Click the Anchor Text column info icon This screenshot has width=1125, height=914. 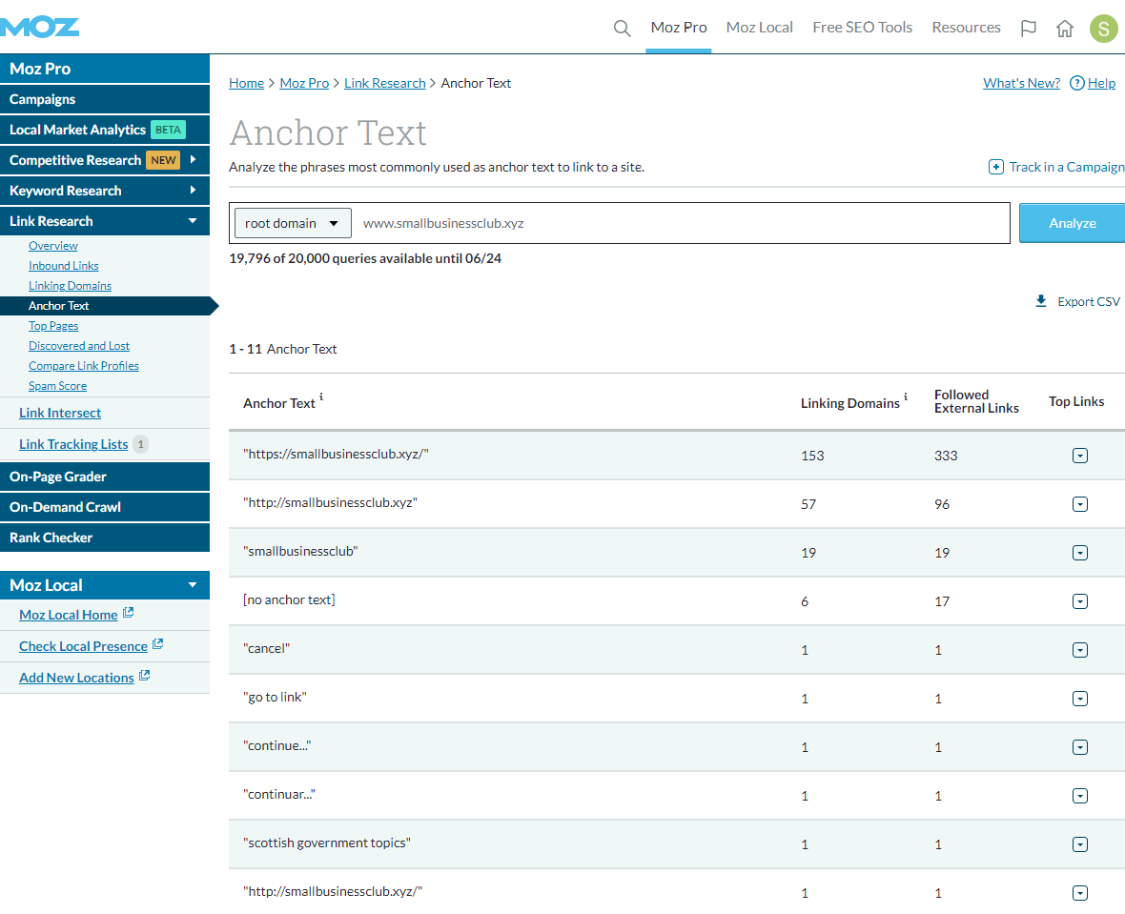click(321, 396)
